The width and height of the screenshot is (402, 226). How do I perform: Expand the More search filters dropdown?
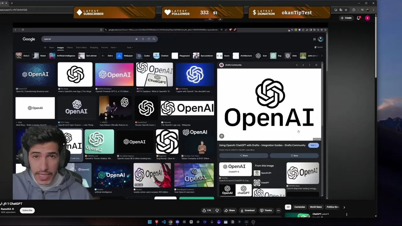114,47
